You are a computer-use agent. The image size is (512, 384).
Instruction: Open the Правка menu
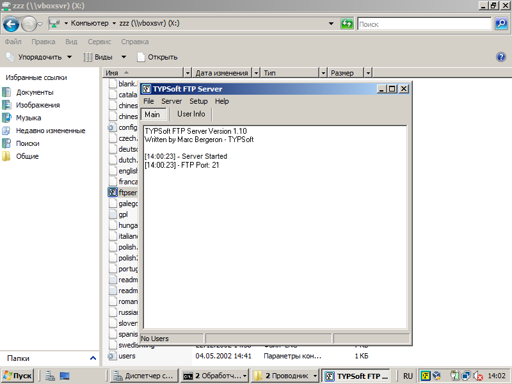point(43,42)
